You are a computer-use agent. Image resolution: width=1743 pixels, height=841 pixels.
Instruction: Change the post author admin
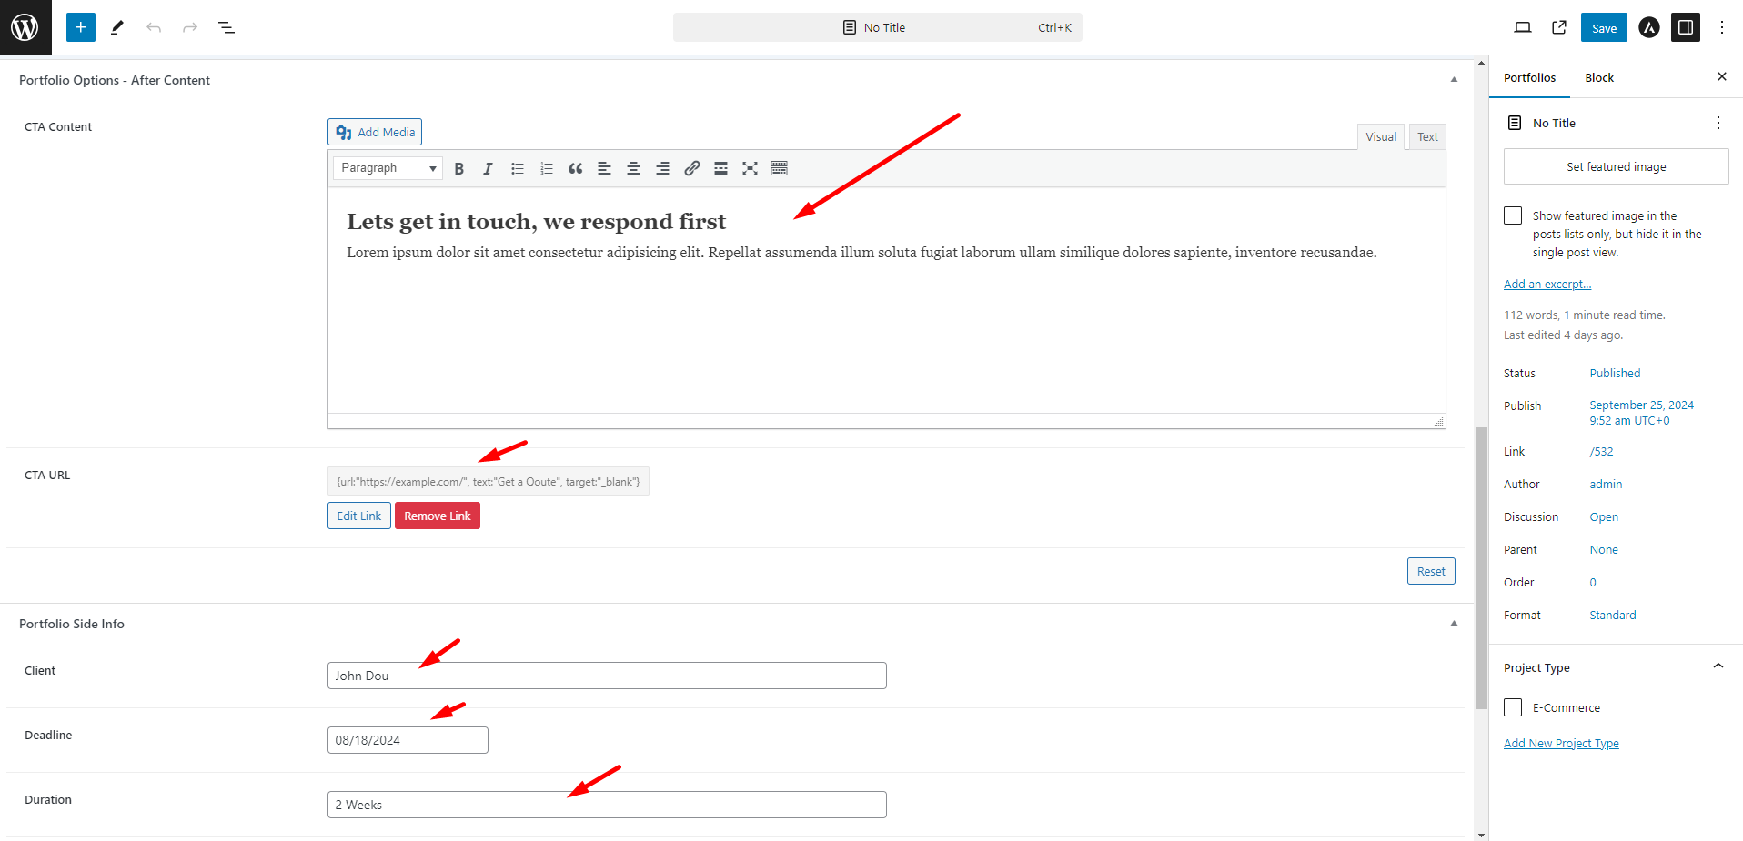(x=1606, y=484)
